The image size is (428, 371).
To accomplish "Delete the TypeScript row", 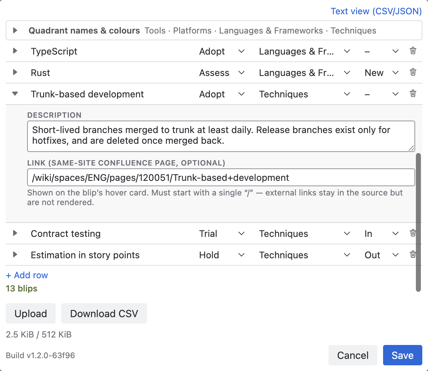I will click(x=413, y=51).
